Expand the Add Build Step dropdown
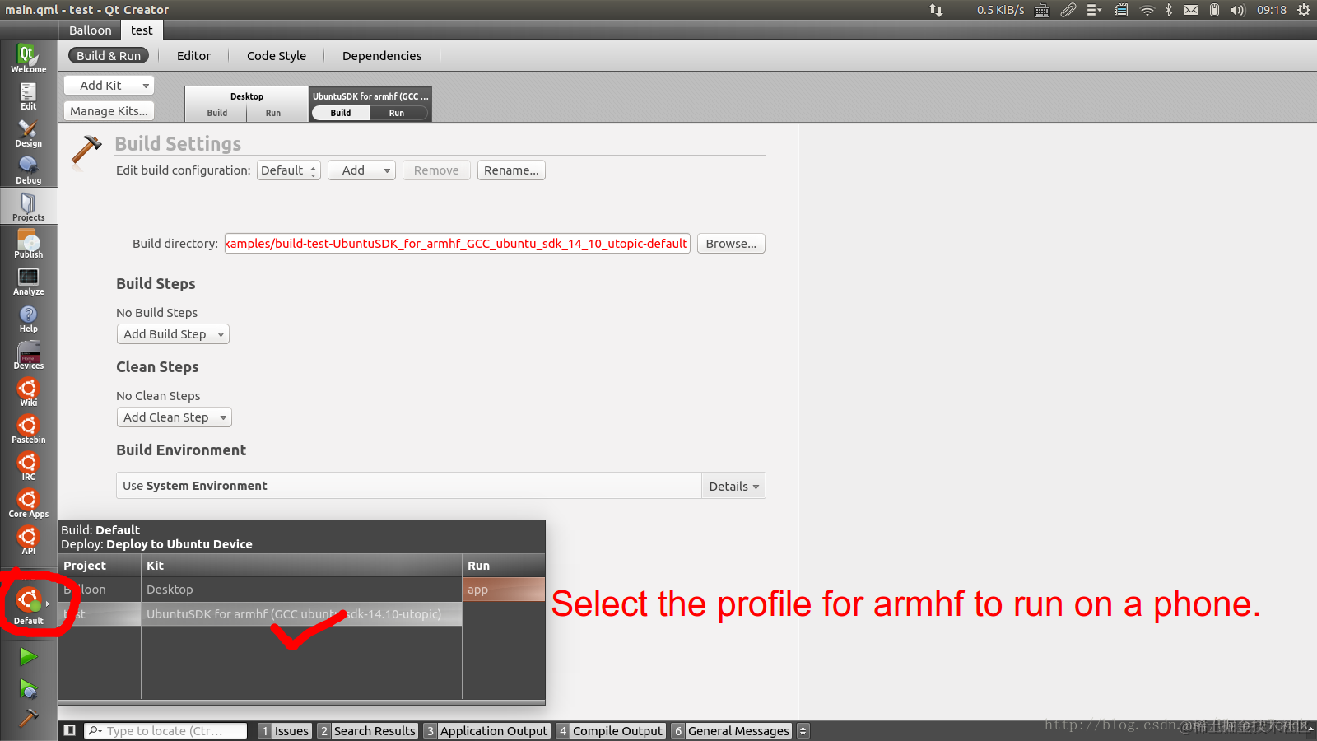Screen dimensions: 1317x741 (173, 334)
